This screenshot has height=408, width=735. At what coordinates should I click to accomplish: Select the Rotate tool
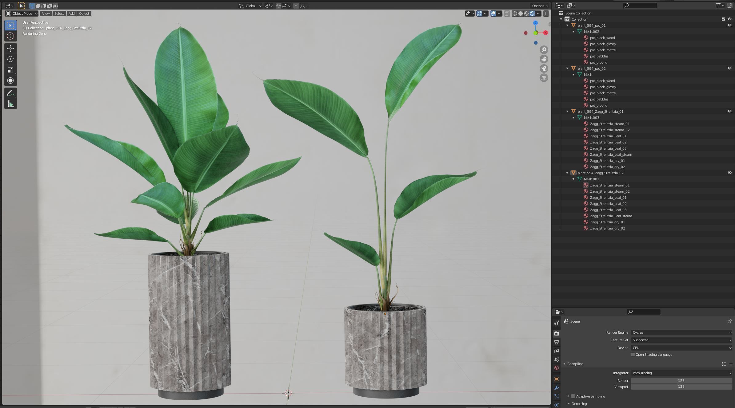tap(10, 59)
